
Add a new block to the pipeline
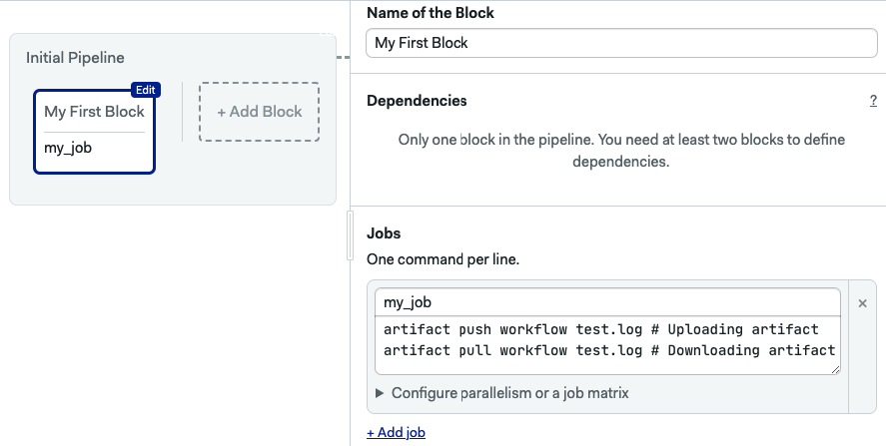point(260,112)
